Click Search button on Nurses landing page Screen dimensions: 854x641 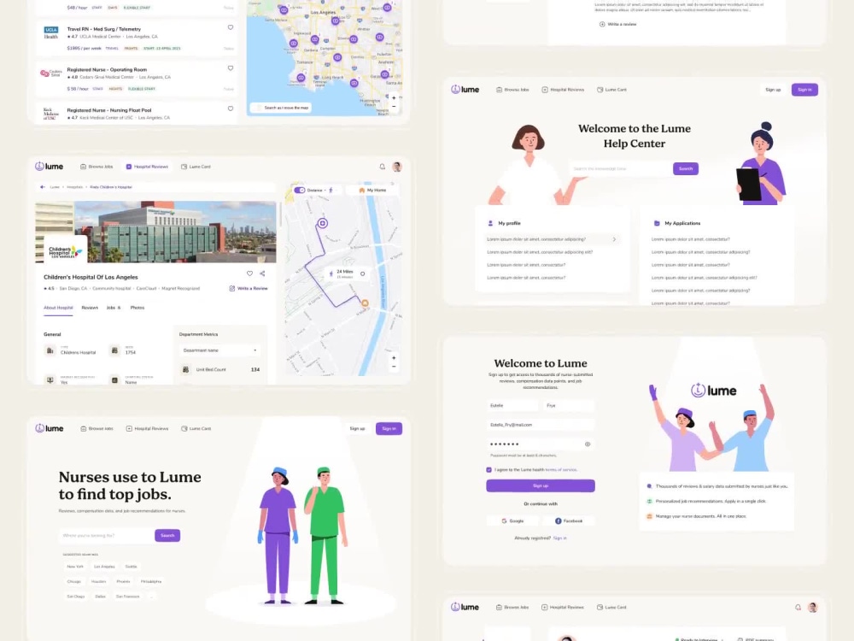pyautogui.click(x=167, y=536)
